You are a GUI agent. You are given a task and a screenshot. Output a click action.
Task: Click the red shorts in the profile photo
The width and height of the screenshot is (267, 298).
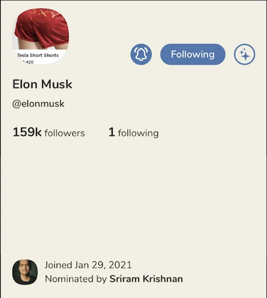click(42, 29)
